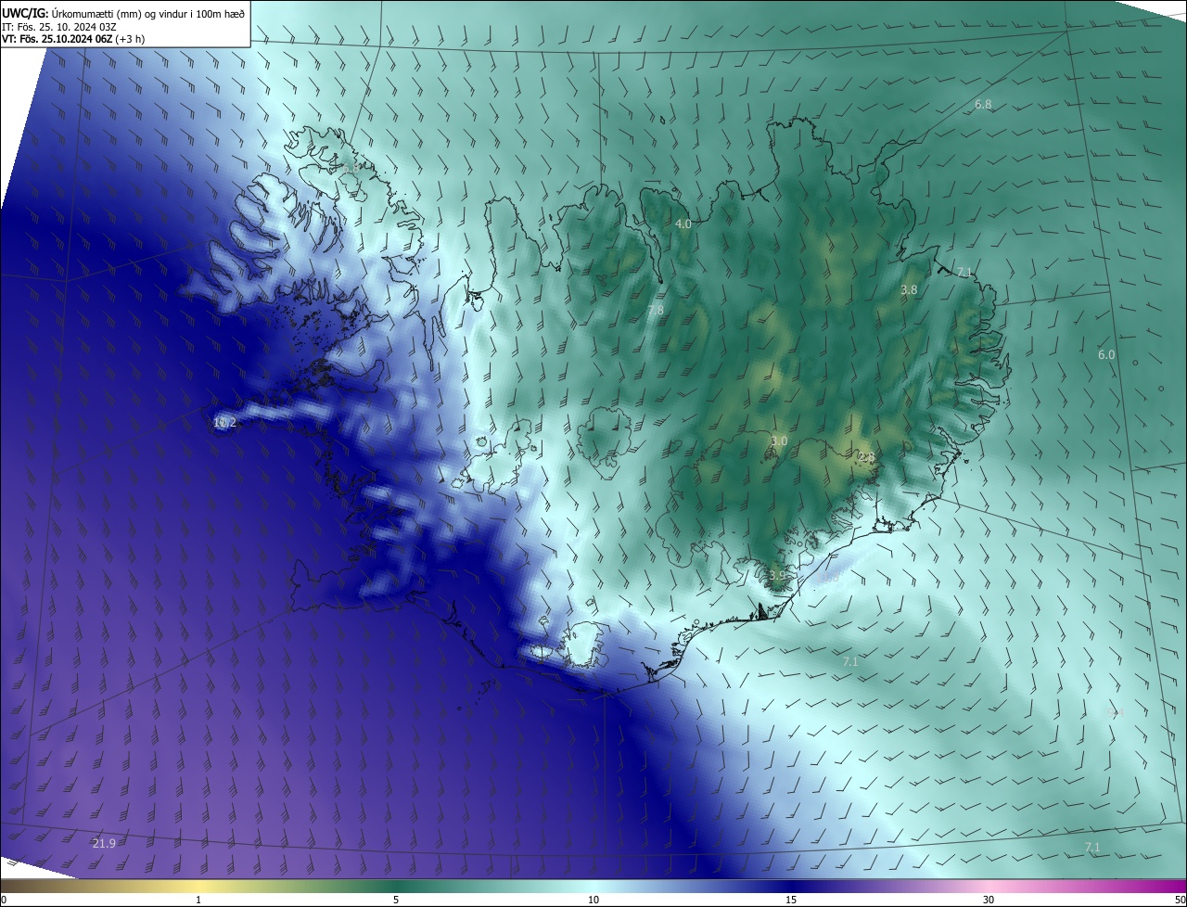Click the 6.0 value label on the map
Viewport: 1187px width, 907px height.
tap(1106, 355)
